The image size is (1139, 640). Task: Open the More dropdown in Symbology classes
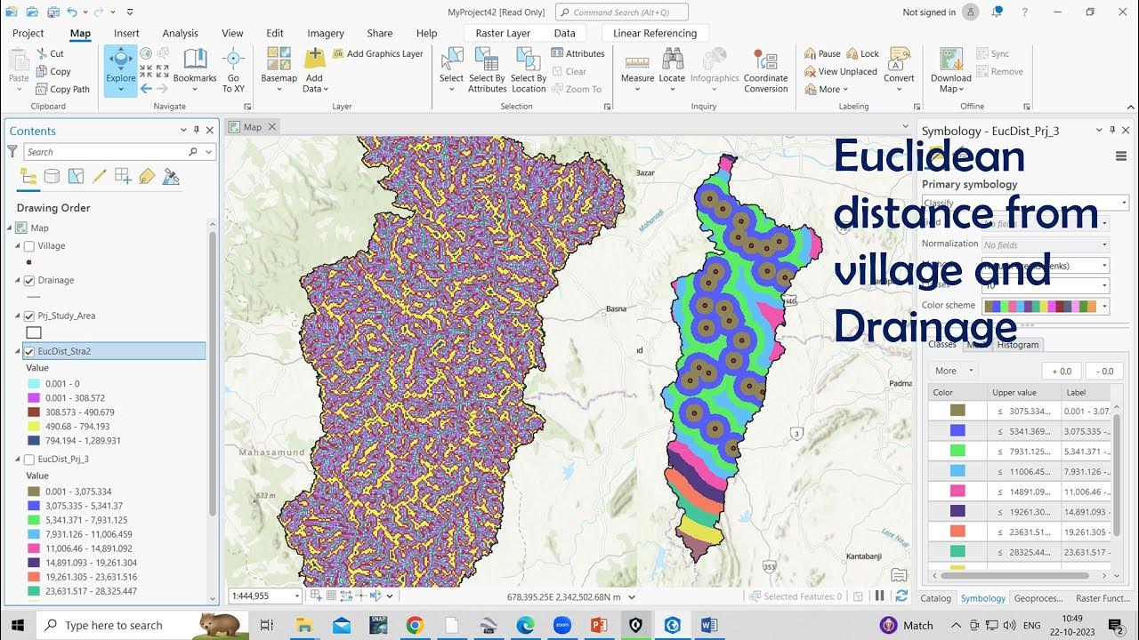tap(954, 371)
